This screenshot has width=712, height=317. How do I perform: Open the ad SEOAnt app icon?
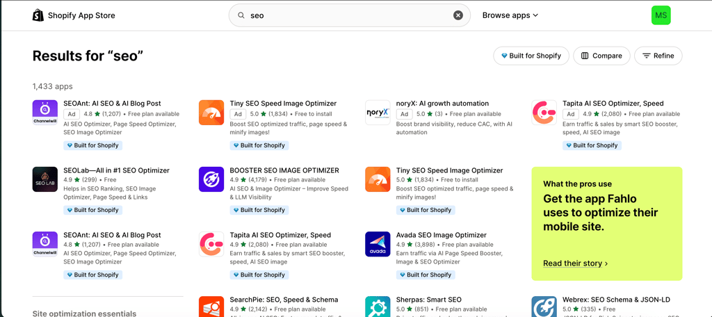pyautogui.click(x=45, y=113)
